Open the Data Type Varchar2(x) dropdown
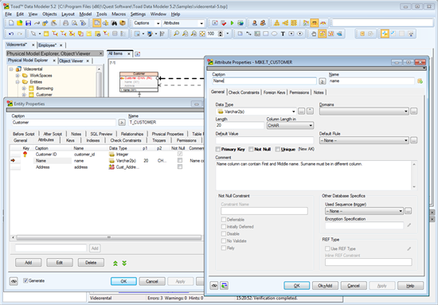Screen dimensions: 438x305 [x=293, y=111]
